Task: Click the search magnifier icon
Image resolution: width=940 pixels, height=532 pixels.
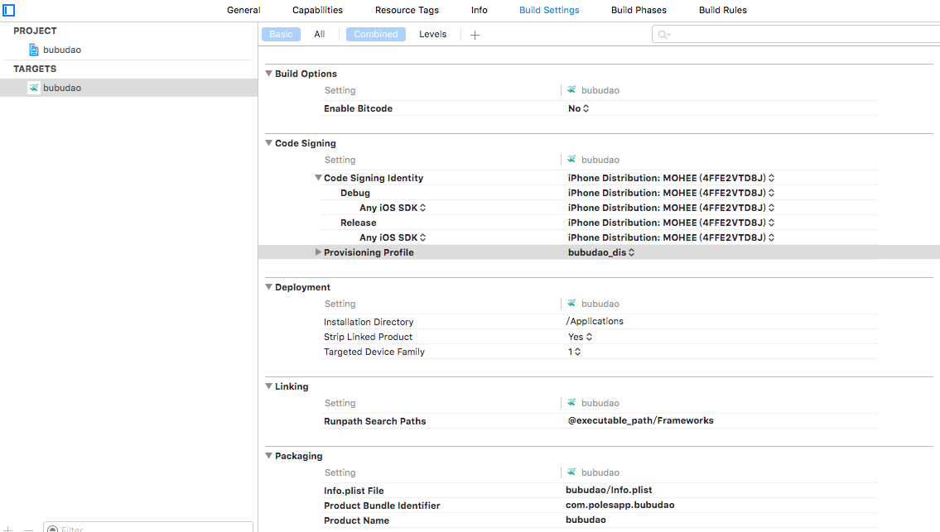Action: 663,35
